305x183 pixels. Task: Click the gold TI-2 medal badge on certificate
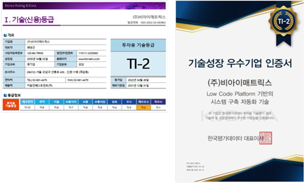tap(283, 21)
